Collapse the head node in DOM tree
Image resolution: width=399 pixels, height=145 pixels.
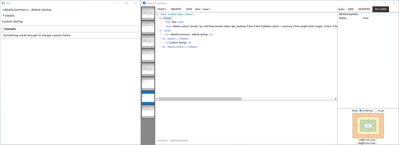(160, 18)
